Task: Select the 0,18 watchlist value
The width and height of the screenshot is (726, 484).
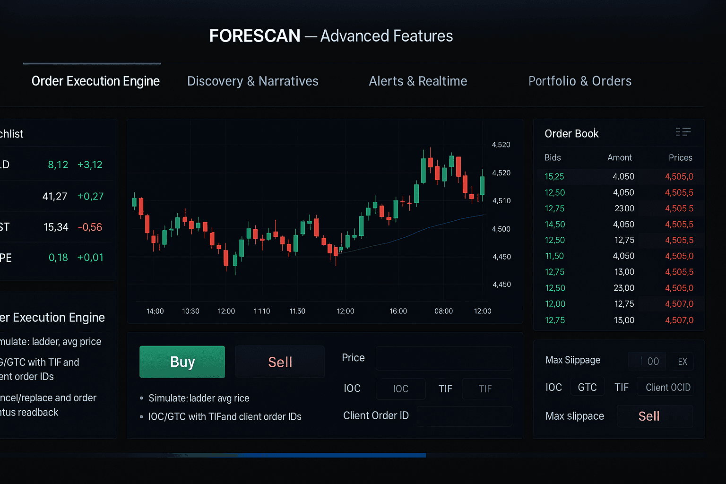Action: click(58, 258)
